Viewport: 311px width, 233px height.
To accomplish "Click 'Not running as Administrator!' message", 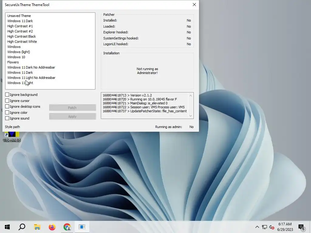I will click(x=147, y=71).
